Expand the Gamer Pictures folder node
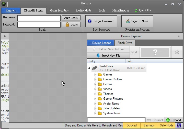Viewport: 184px width, 129px height. [x=95, y=99]
